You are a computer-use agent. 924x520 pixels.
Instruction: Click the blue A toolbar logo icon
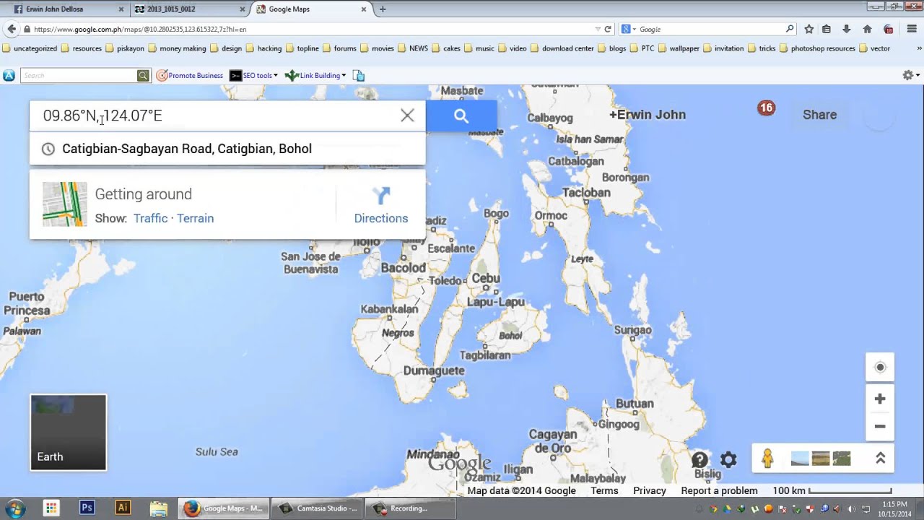tap(9, 75)
